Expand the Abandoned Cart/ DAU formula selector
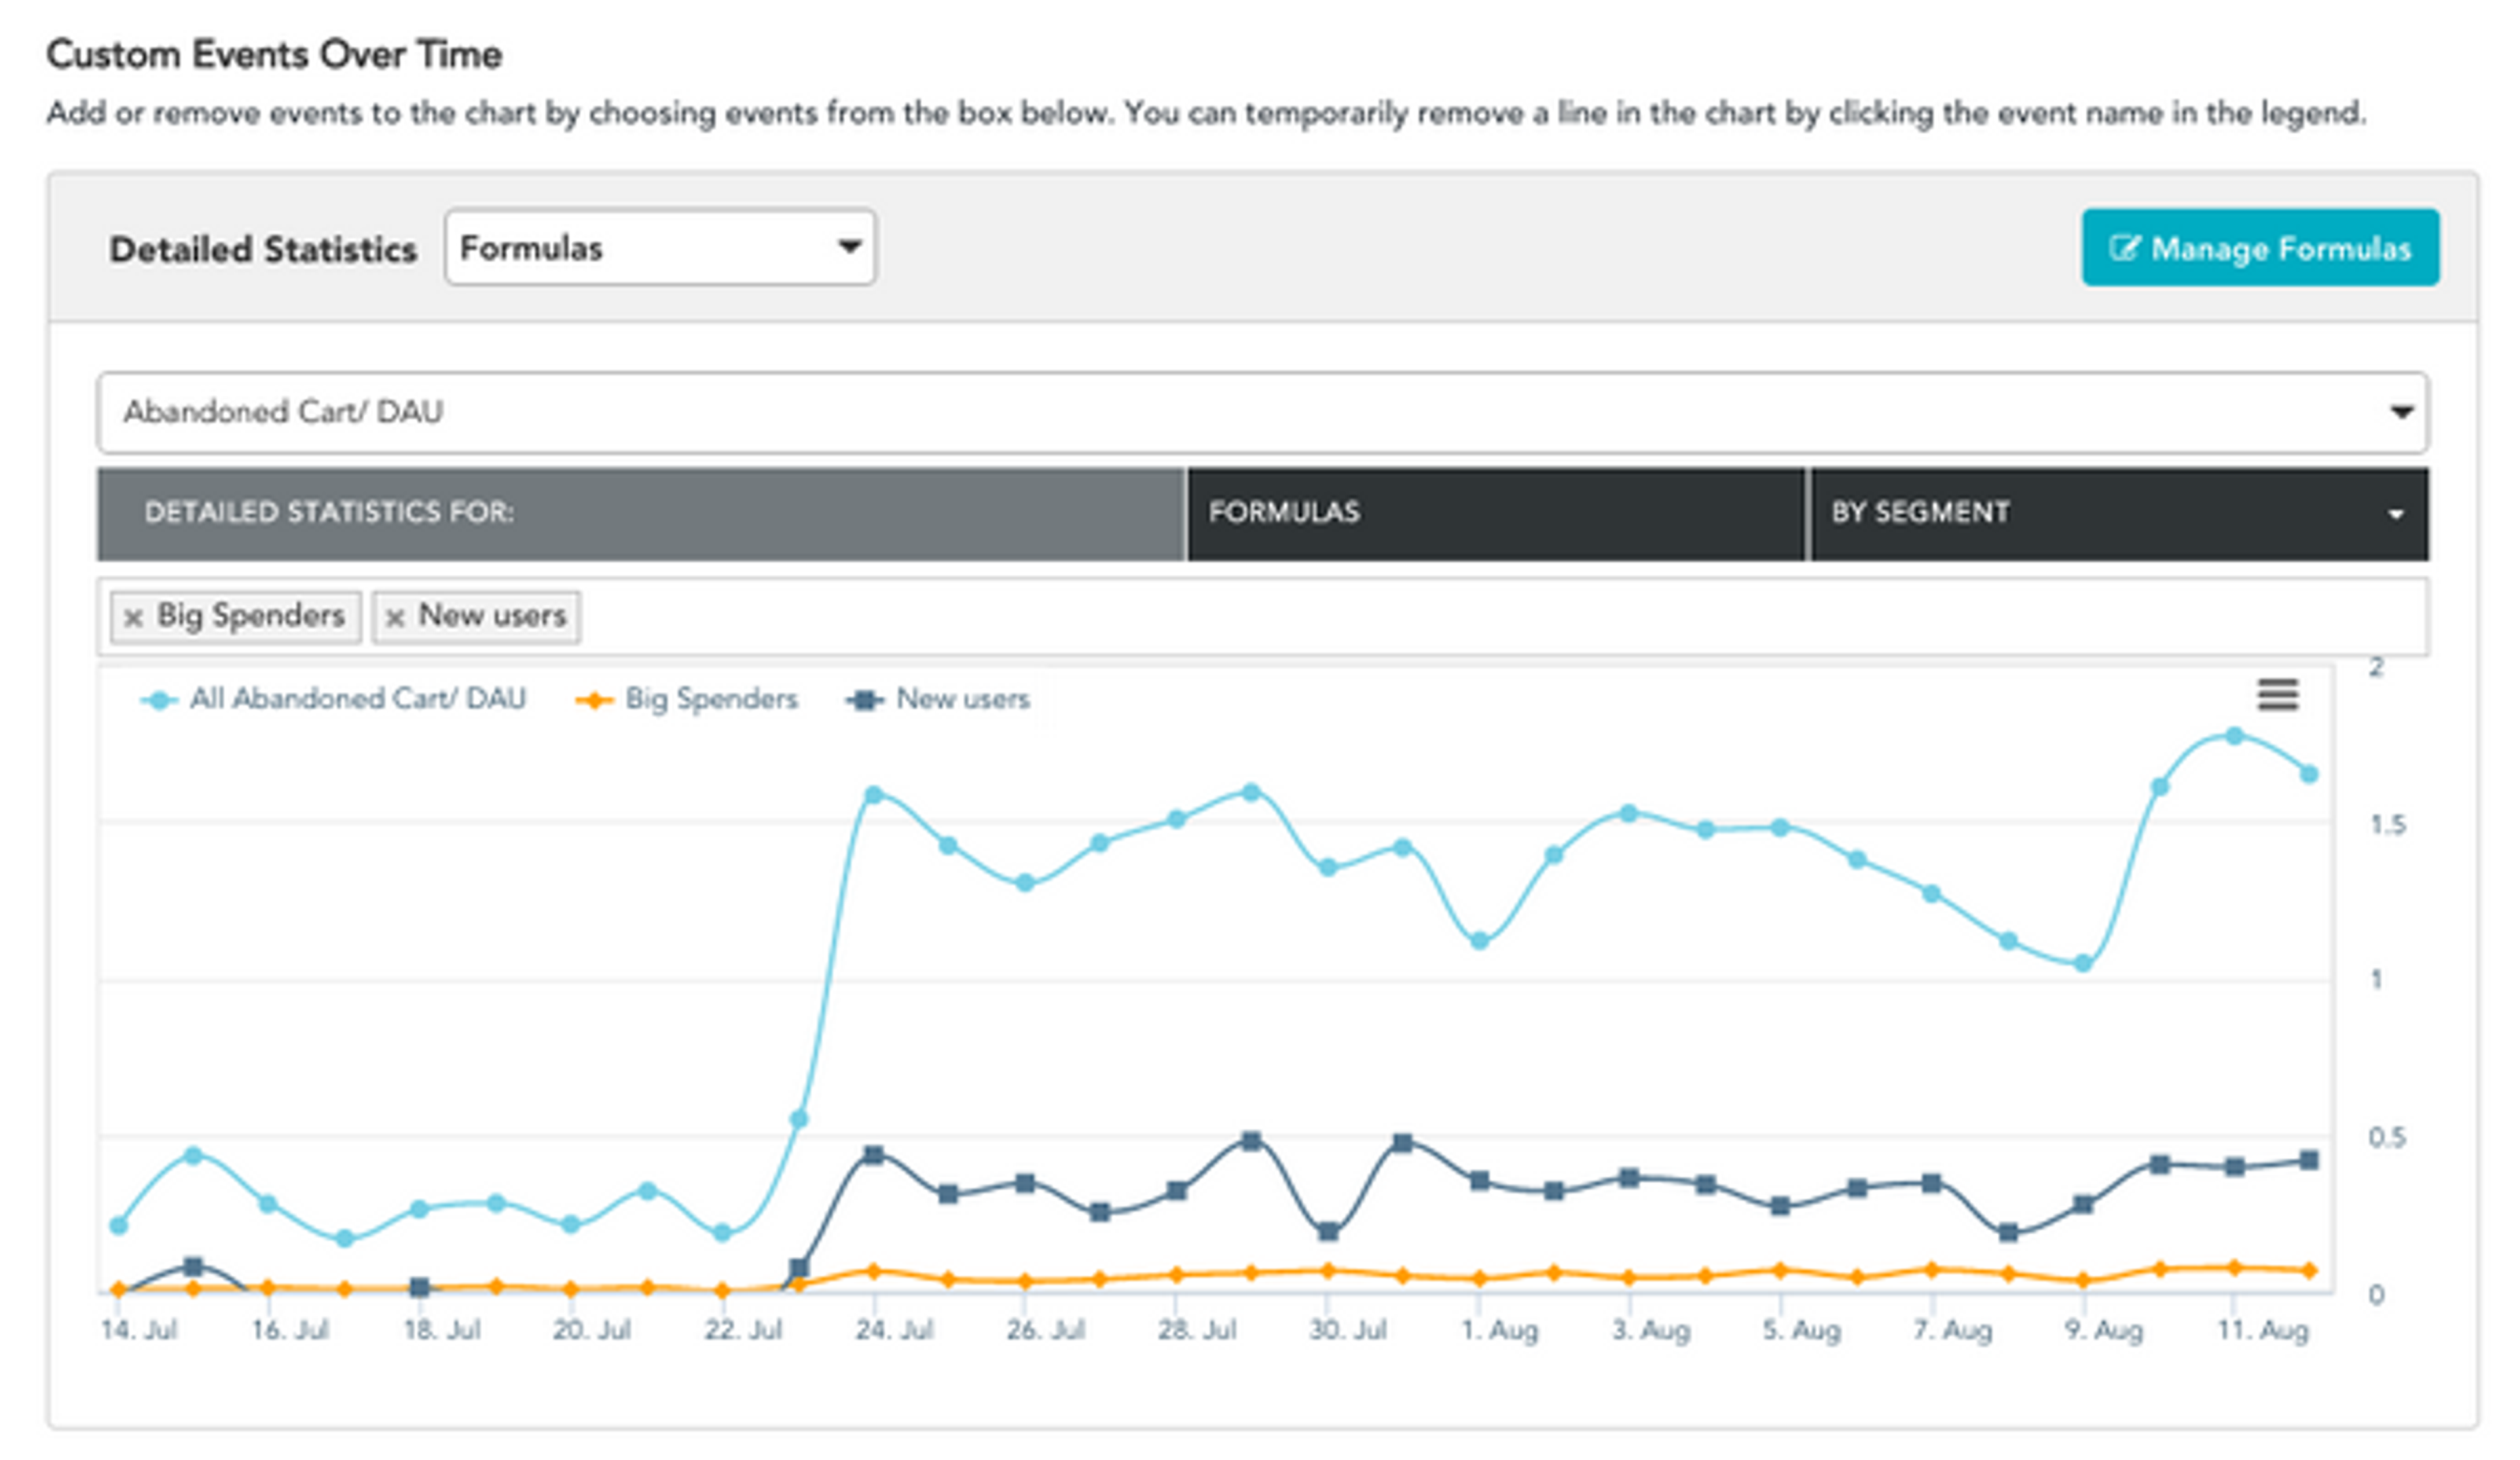 (1262, 412)
